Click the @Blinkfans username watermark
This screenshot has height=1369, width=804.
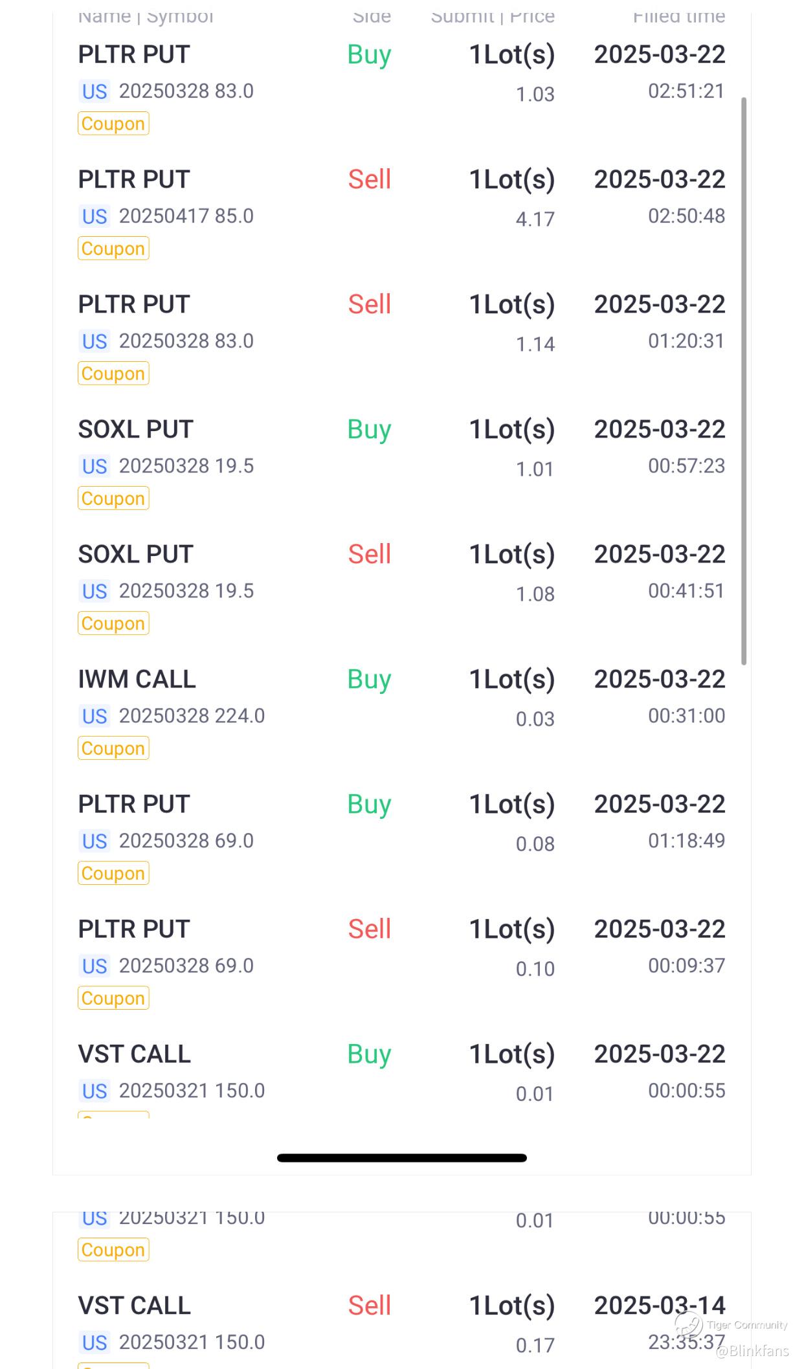pyautogui.click(x=752, y=1351)
